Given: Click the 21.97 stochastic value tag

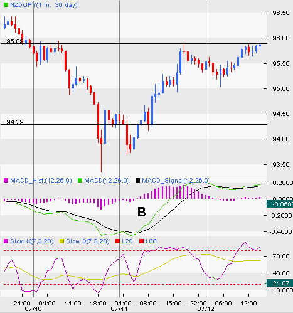Looking at the screenshot, I should (280, 284).
